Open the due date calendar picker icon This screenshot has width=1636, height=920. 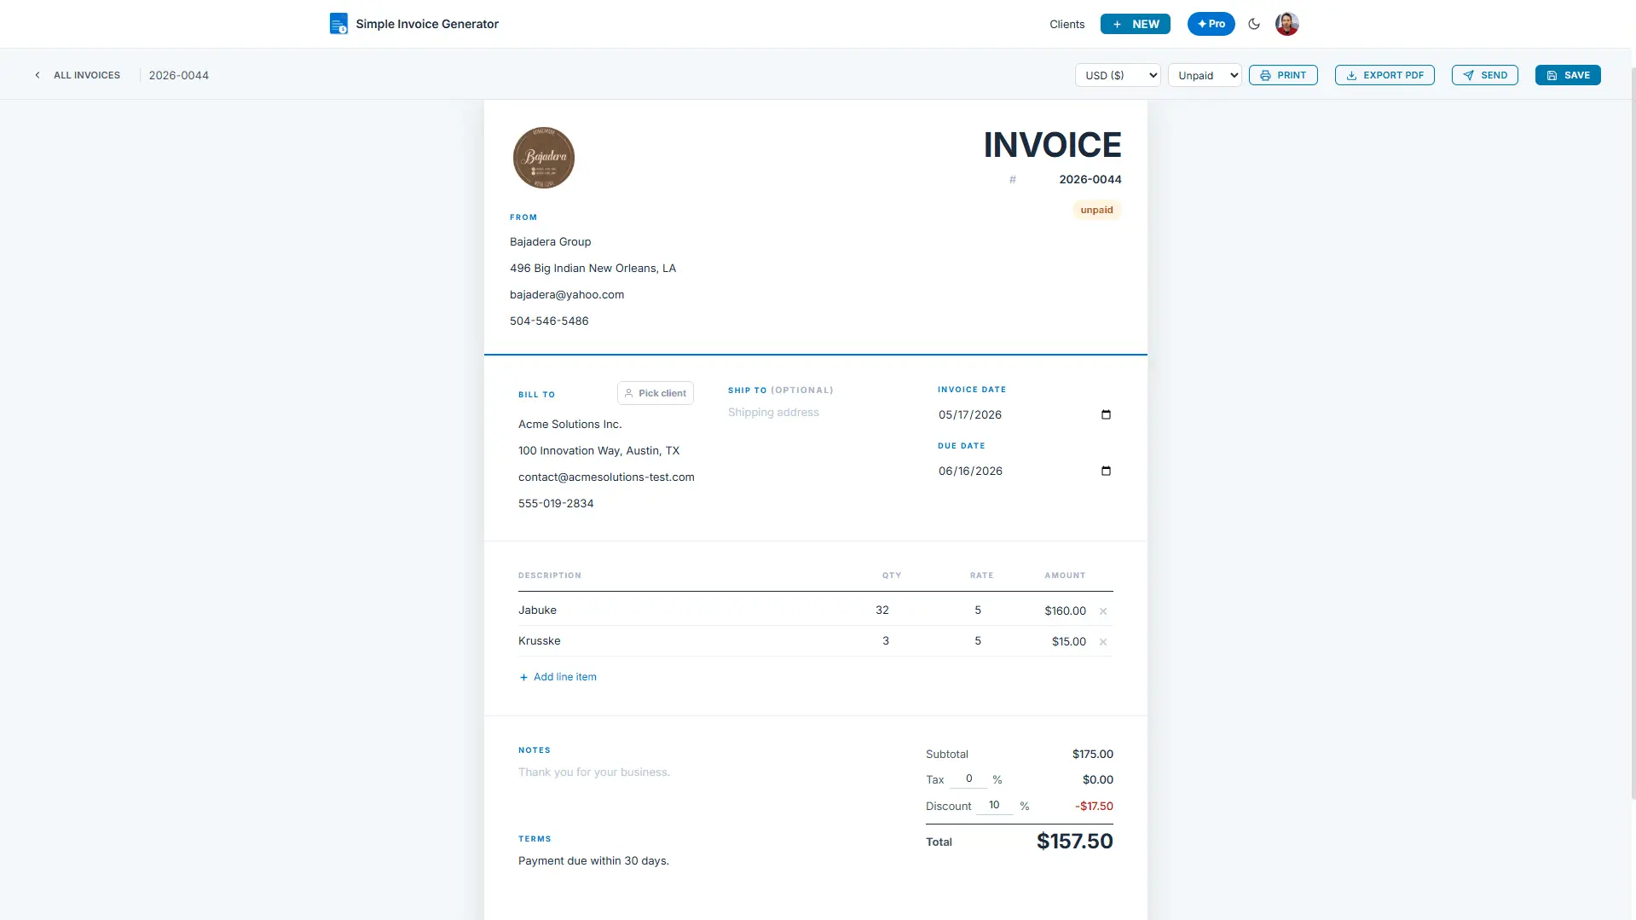[1106, 471]
